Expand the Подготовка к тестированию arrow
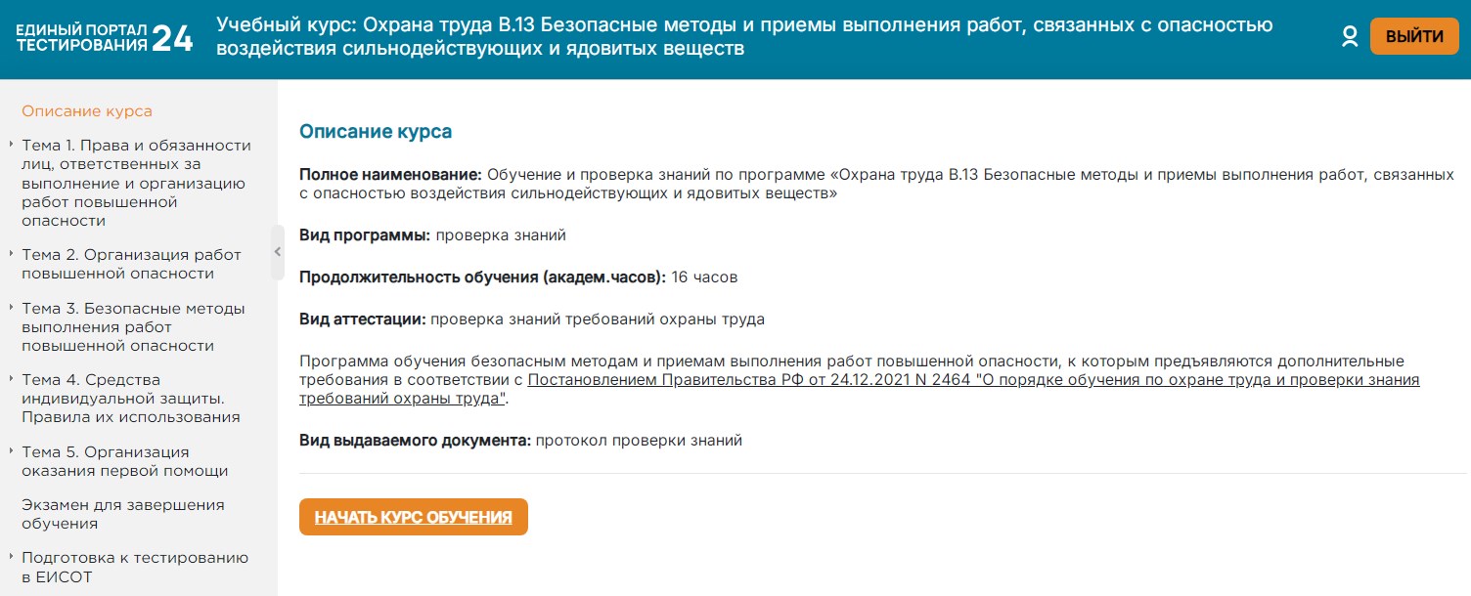The image size is (1471, 596). tap(10, 558)
